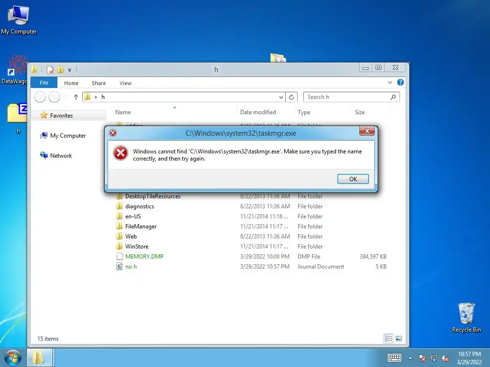Select the FileManager folder
This screenshot has height=367, width=490.
point(141,226)
